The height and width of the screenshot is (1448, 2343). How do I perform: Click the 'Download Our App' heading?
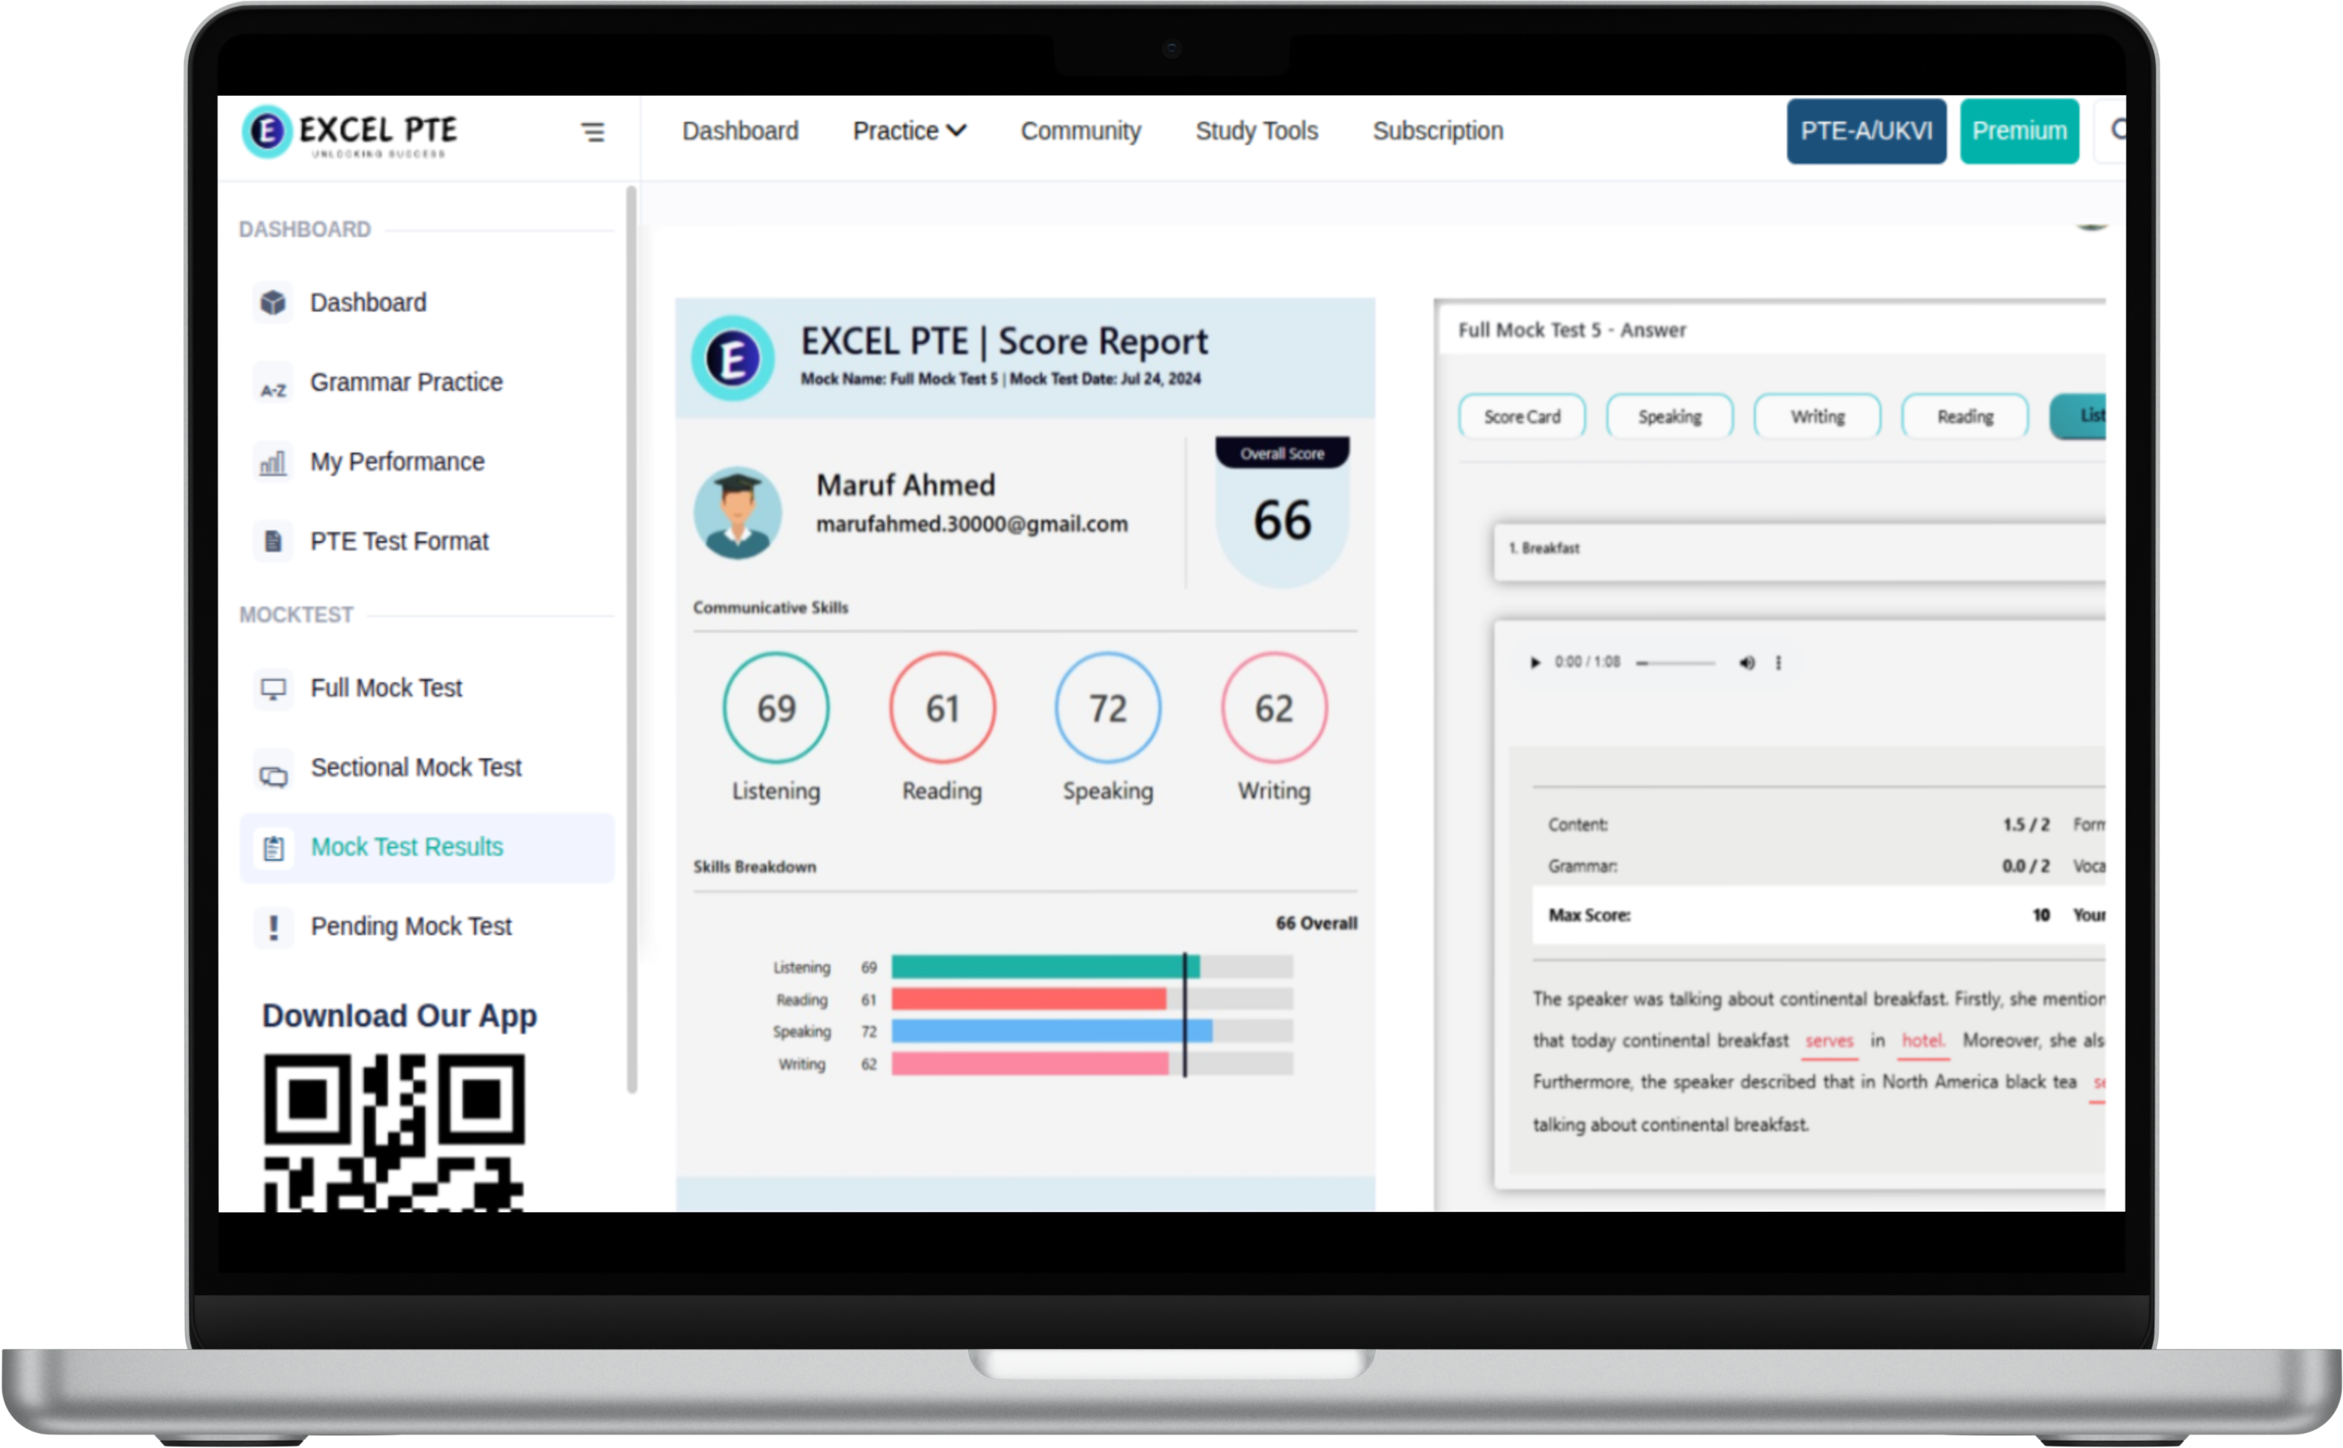(400, 1016)
